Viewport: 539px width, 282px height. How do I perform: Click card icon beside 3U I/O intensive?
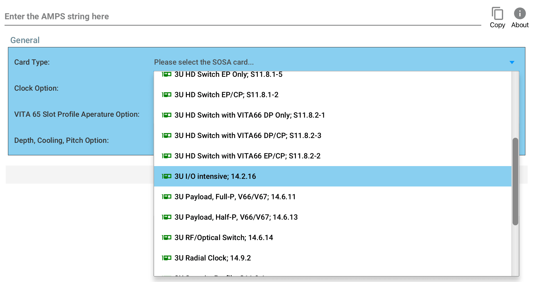click(x=167, y=176)
